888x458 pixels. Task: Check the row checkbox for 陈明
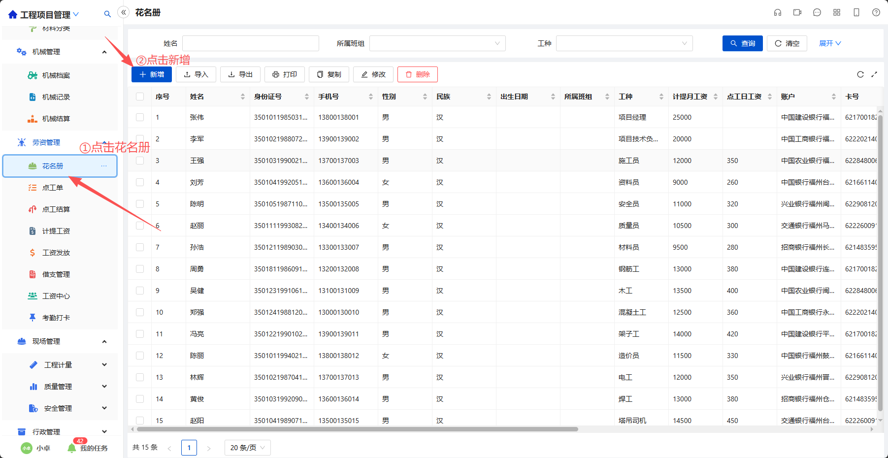tap(140, 204)
